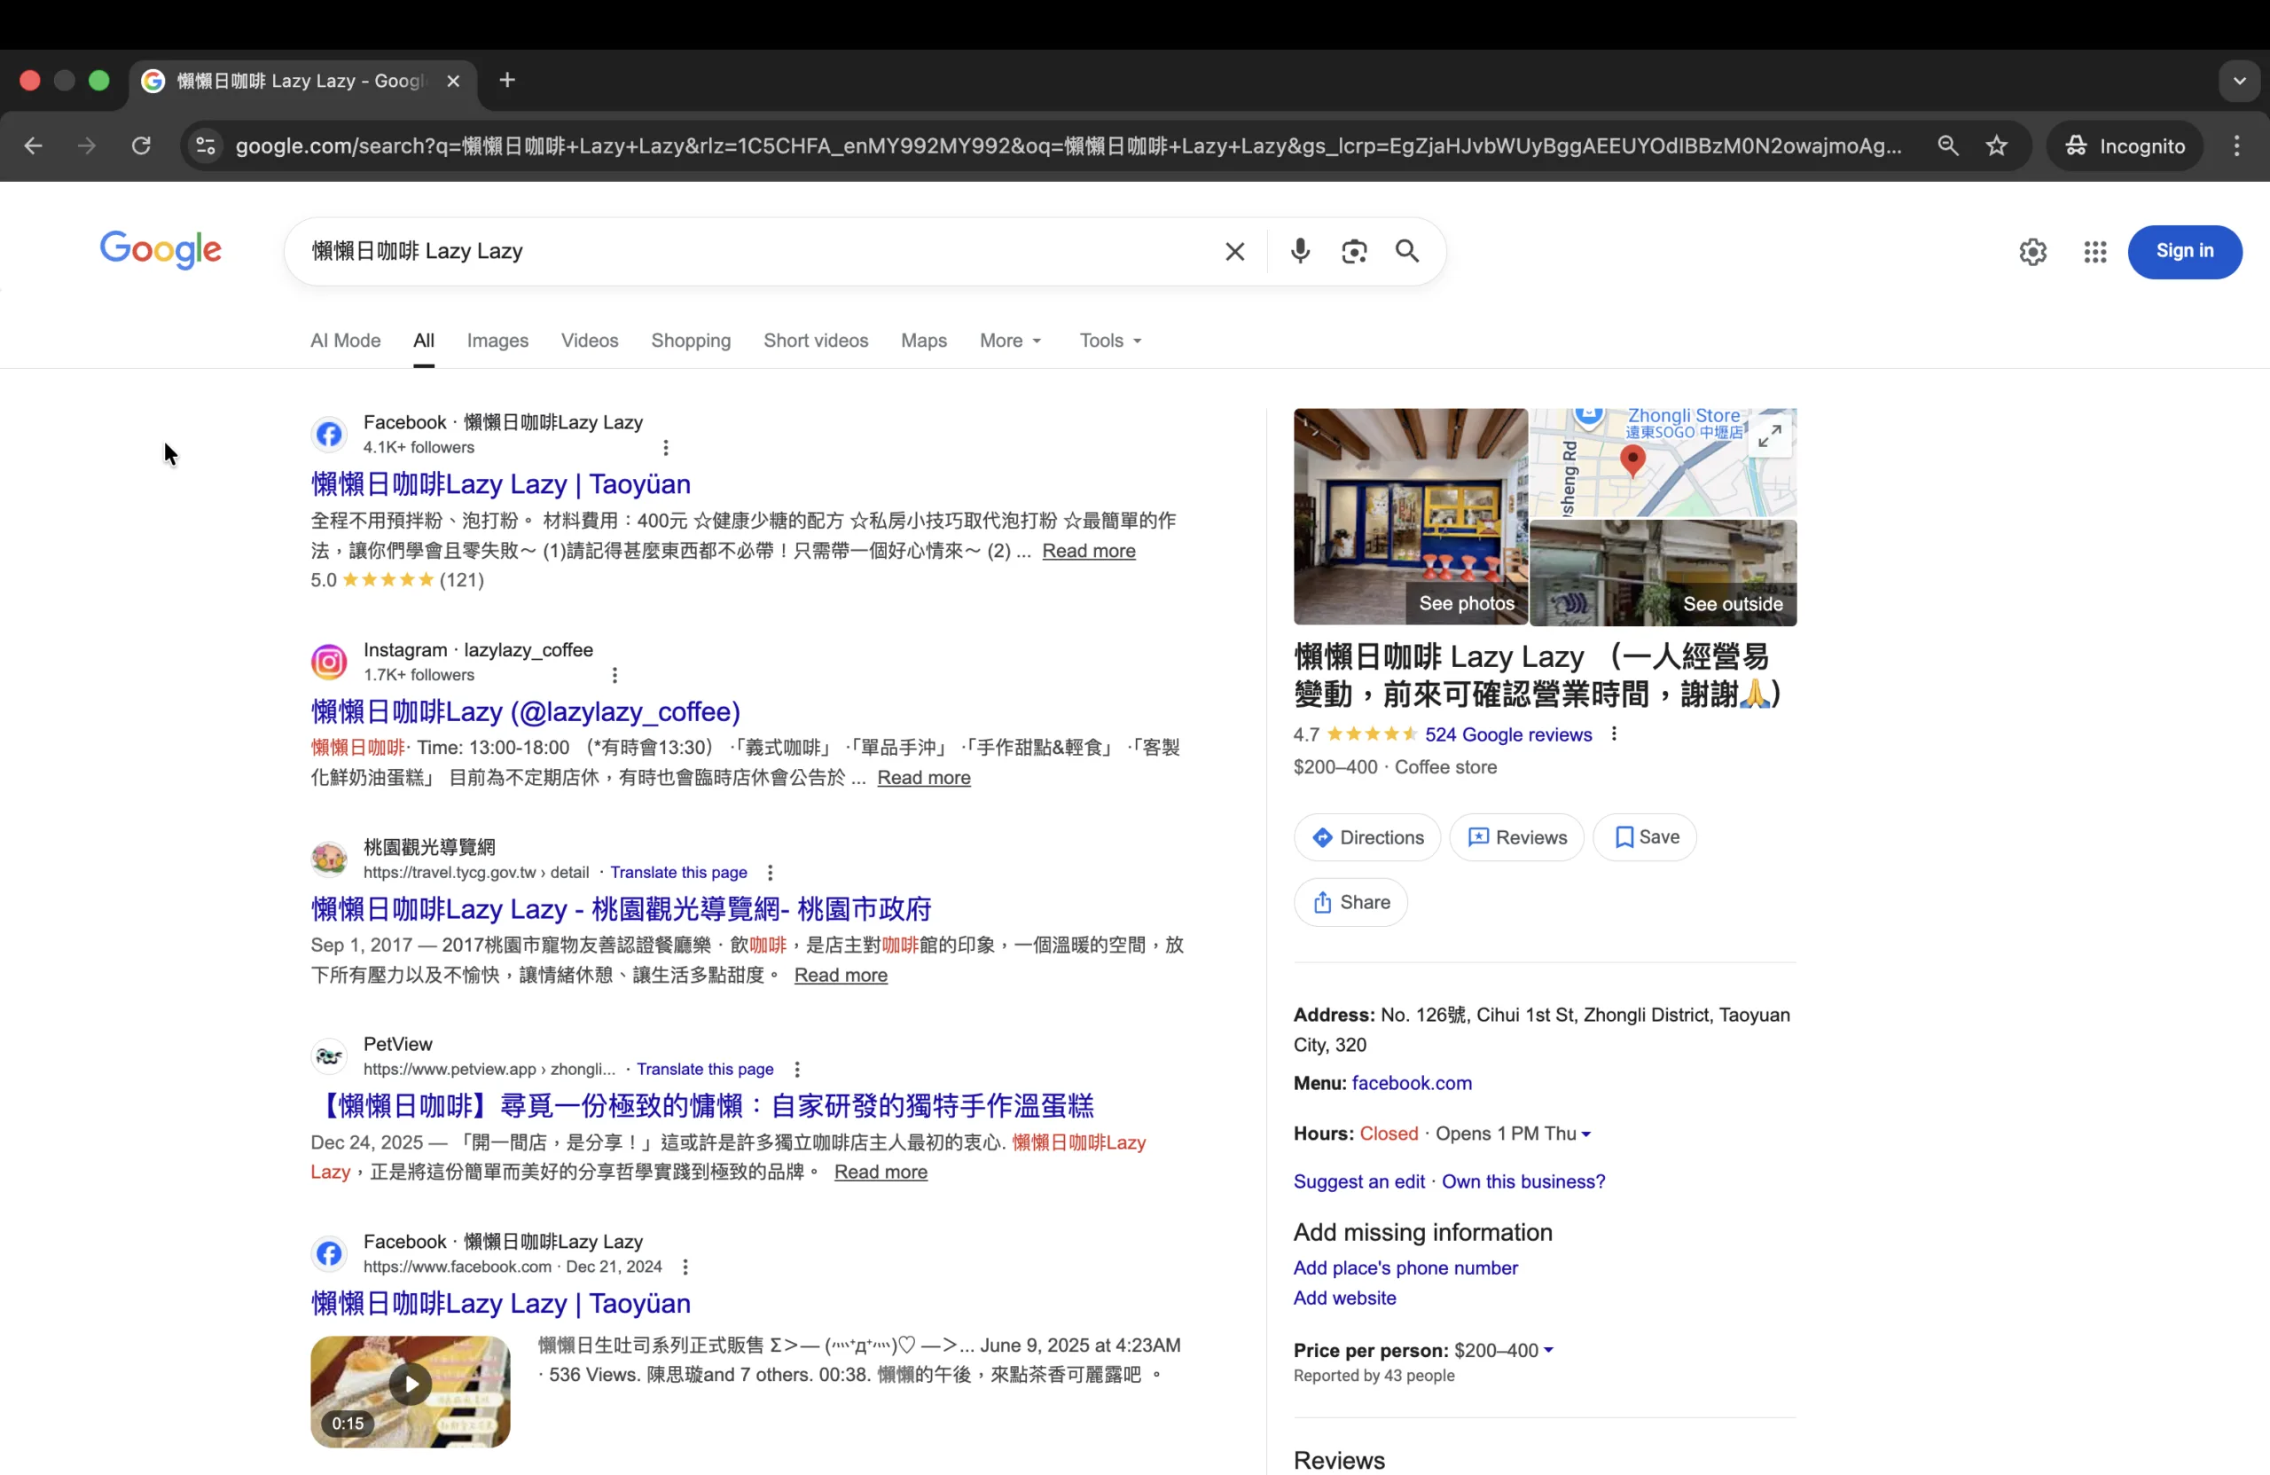This screenshot has width=2270, height=1475.
Task: Open the search settings gear
Action: point(2032,251)
